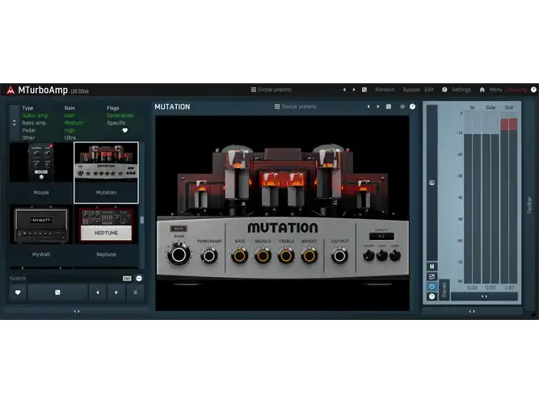The height and width of the screenshot is (404, 539).
Task: Toggle the Guitar amp type filter
Action: pos(35,116)
